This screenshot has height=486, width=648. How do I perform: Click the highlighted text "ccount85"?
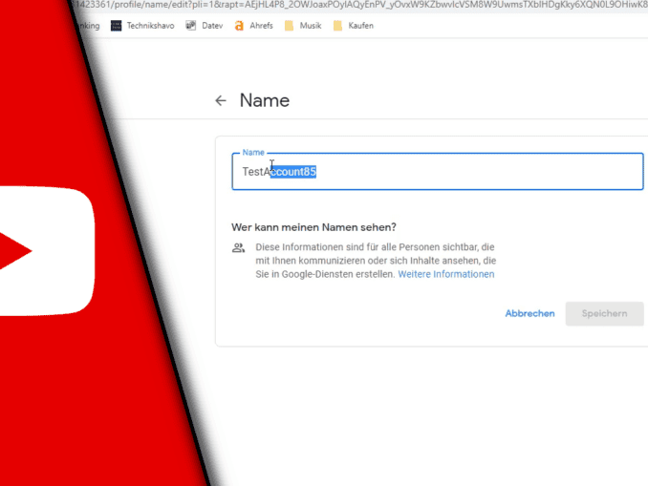[293, 172]
